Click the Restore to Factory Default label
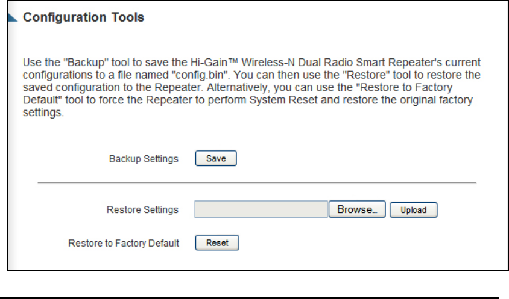The width and height of the screenshot is (509, 299). 124,243
